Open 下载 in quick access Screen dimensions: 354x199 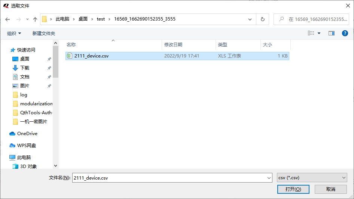[x=21, y=68]
